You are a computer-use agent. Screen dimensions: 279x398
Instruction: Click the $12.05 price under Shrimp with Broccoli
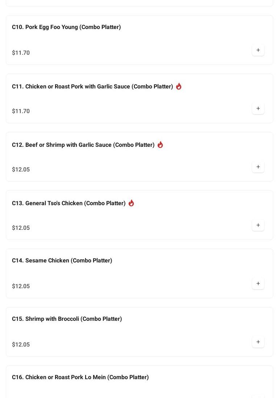pos(21,345)
